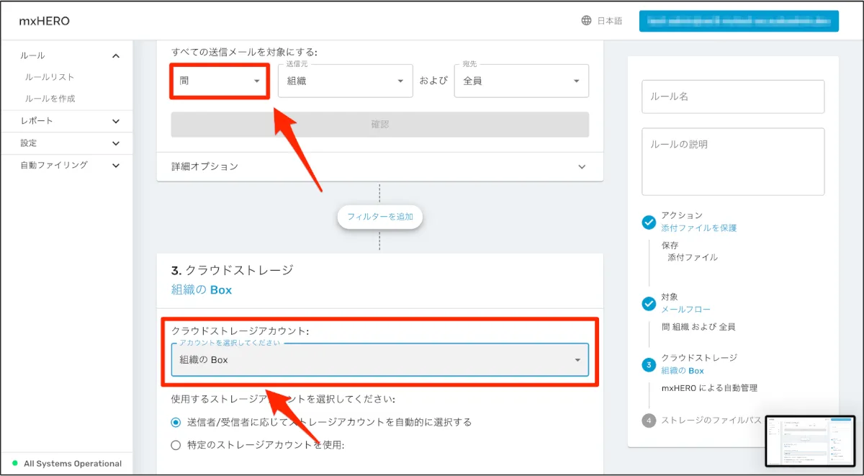The image size is (864, 476).
Task: Click the globe language icon
Action: (x=587, y=21)
